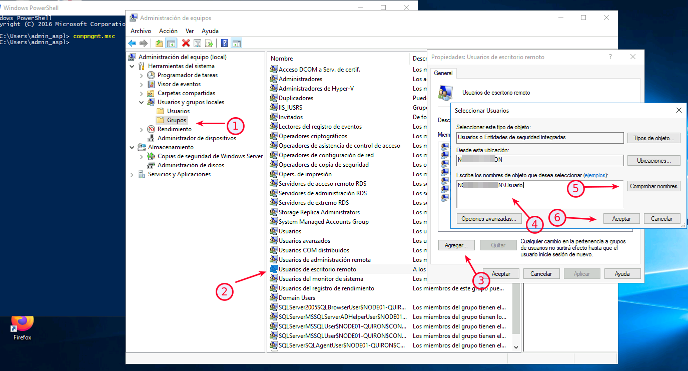Collapse the Usuarios y grupos locales node
688x371 pixels.
pyautogui.click(x=142, y=102)
